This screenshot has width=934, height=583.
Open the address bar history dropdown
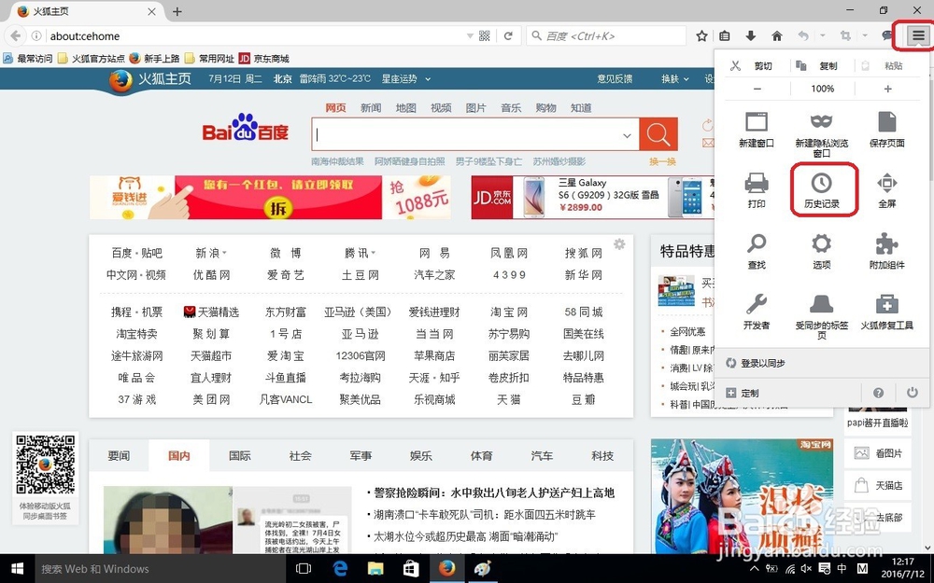[x=470, y=35]
